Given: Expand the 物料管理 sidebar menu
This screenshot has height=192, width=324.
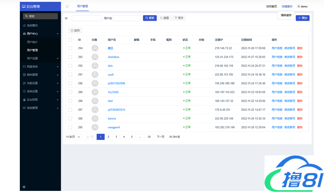Looking at the screenshot, I should [x=40, y=75].
